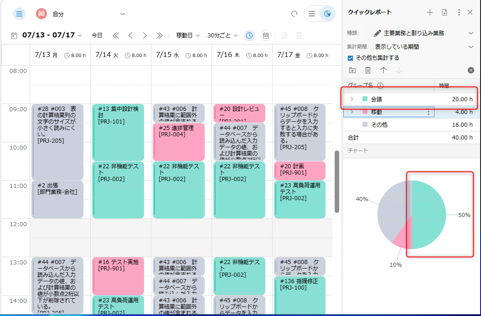Open the 稼動日 dropdown
This screenshot has width=481, height=316.
(x=188, y=36)
